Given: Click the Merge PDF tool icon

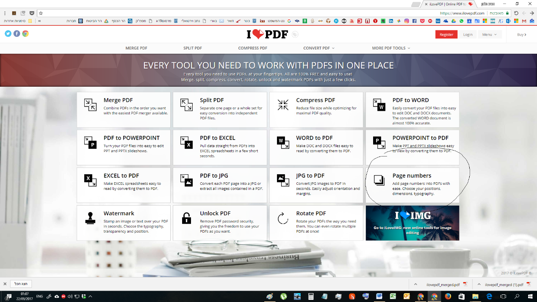Looking at the screenshot, I should pyautogui.click(x=90, y=104).
